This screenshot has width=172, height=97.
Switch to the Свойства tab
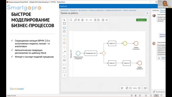(156, 10)
